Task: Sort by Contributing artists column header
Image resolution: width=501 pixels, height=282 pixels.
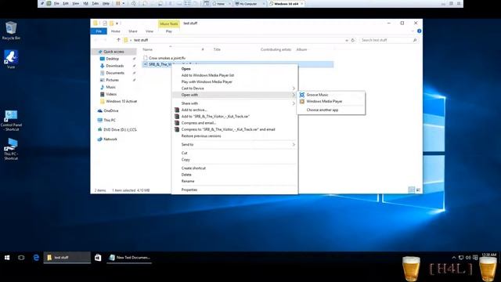Action: pos(276,49)
